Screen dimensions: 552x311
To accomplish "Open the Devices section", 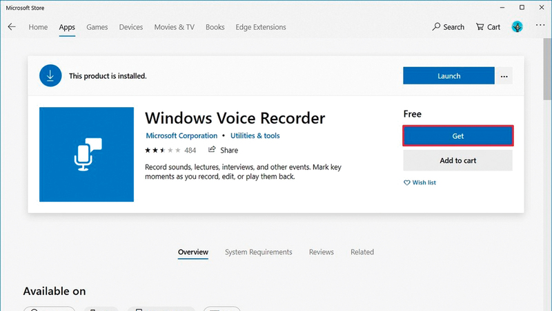I will coord(130,27).
